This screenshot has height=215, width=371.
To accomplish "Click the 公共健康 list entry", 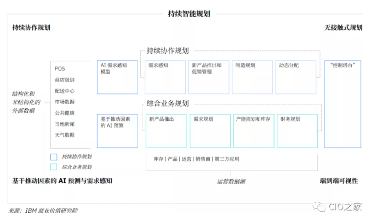I will point(65,113).
